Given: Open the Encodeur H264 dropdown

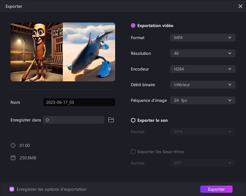Looking at the screenshot, I should [202, 69].
